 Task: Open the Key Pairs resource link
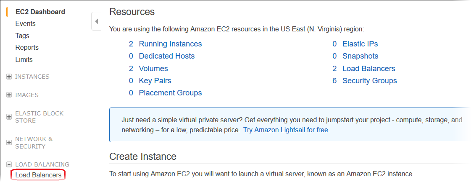coord(155,81)
